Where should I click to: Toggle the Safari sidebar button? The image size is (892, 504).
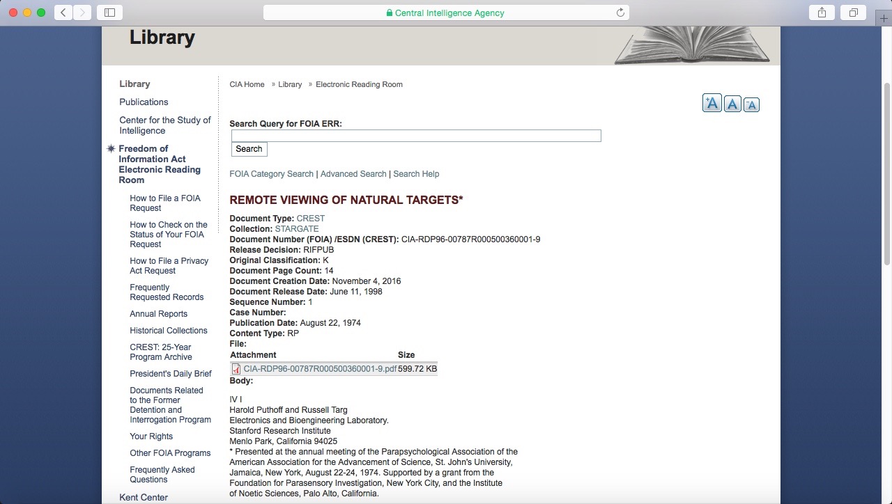coord(109,13)
